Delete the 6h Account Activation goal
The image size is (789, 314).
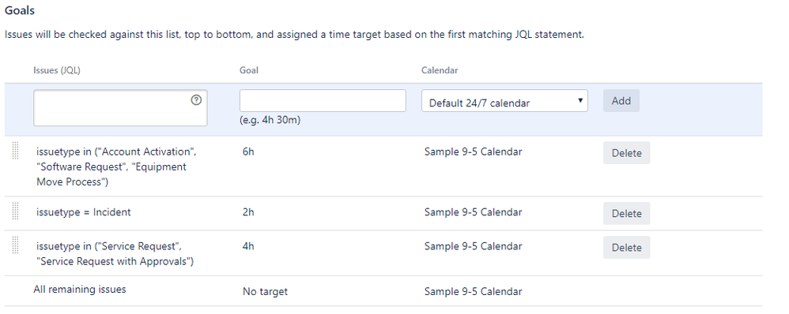click(x=626, y=153)
